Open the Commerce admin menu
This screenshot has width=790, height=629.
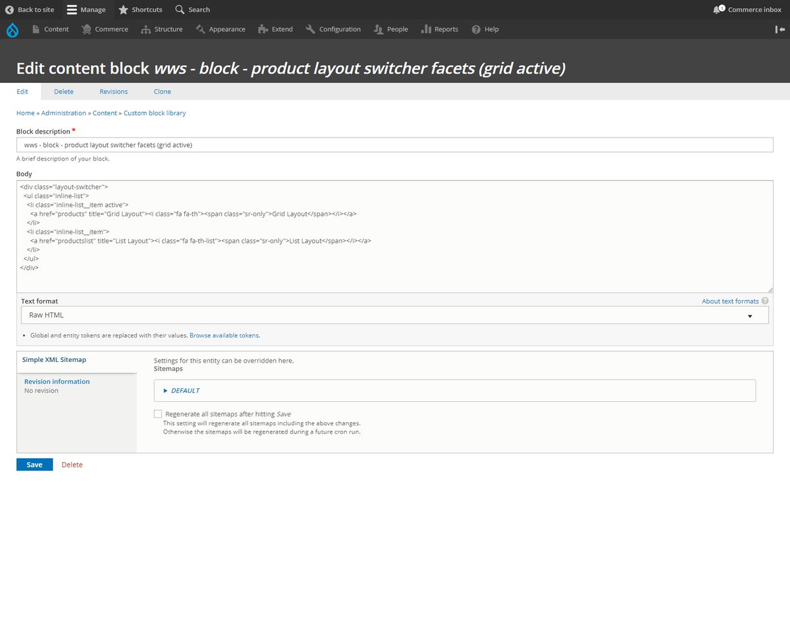(x=105, y=30)
